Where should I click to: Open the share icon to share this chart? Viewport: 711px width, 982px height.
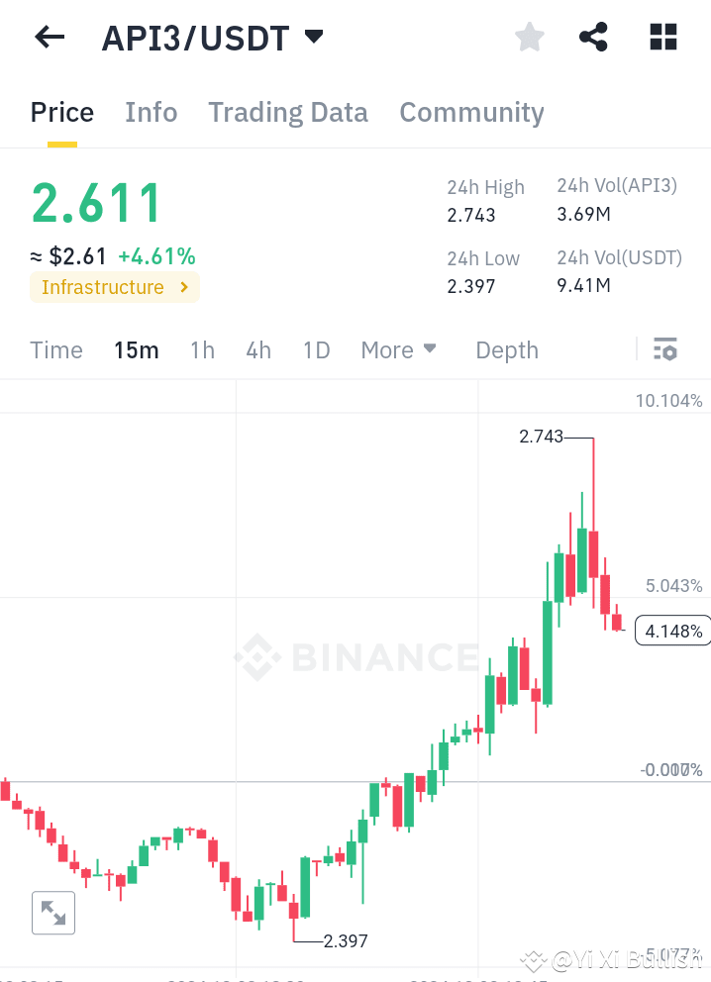point(593,37)
